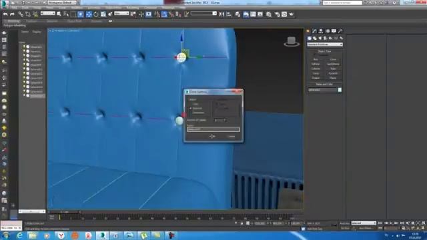Viewport: 427px width, 240px height.
Task: Collapse the Name and Color rollout
Action: click(324, 85)
